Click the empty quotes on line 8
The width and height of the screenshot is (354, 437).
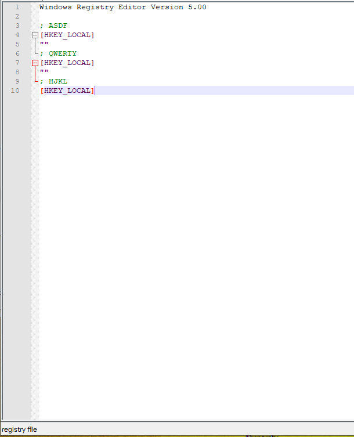pos(44,71)
